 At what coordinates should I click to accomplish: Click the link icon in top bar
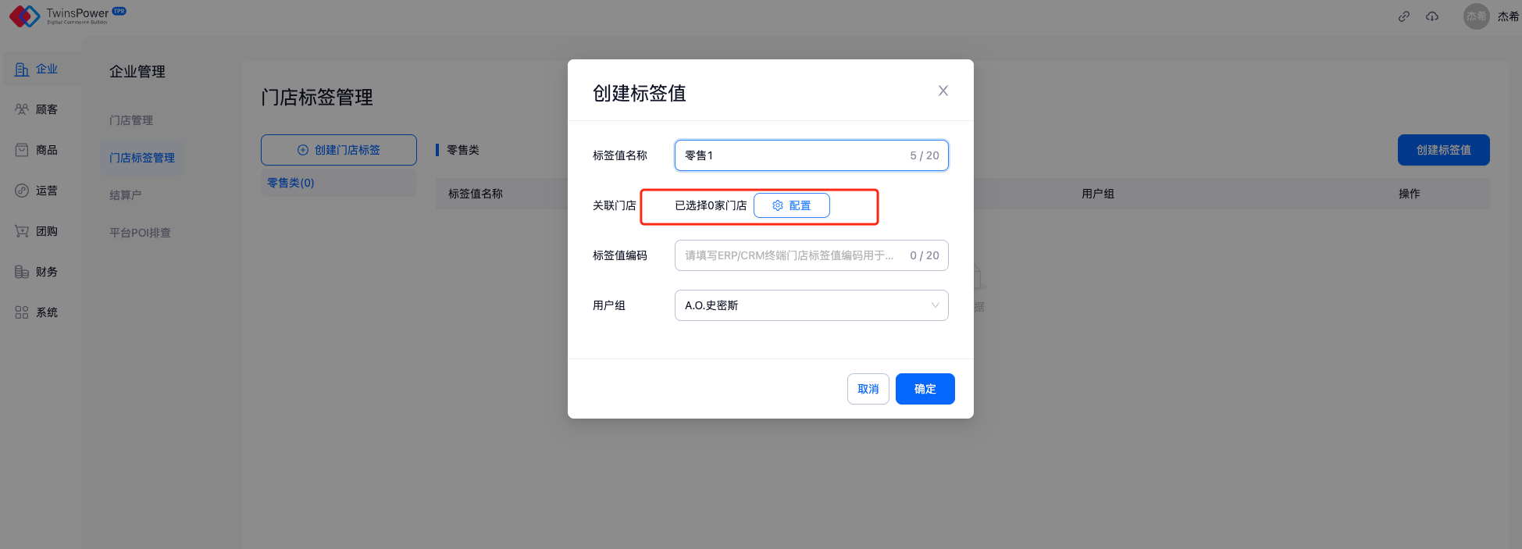point(1403,16)
